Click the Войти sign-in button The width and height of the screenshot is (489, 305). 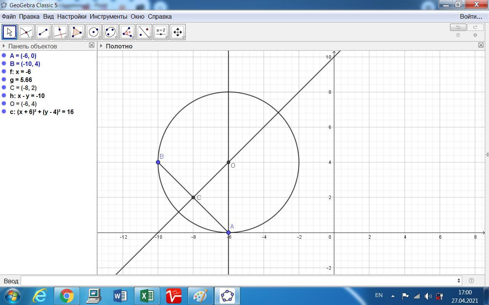pos(471,16)
